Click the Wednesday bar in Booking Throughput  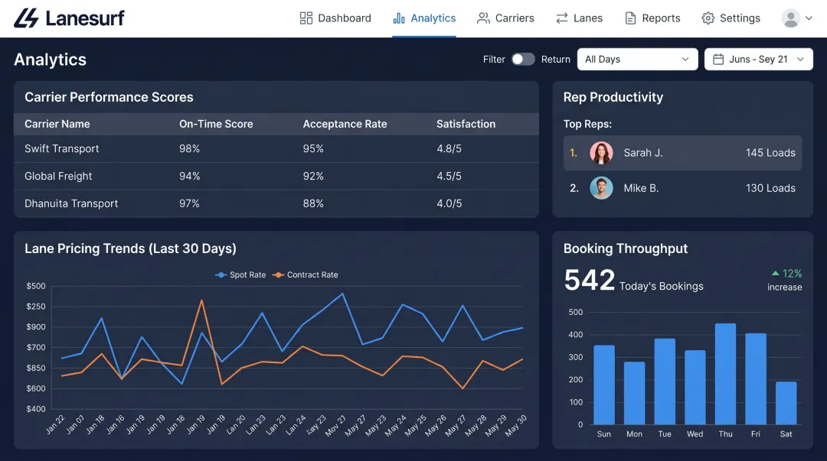click(x=695, y=388)
